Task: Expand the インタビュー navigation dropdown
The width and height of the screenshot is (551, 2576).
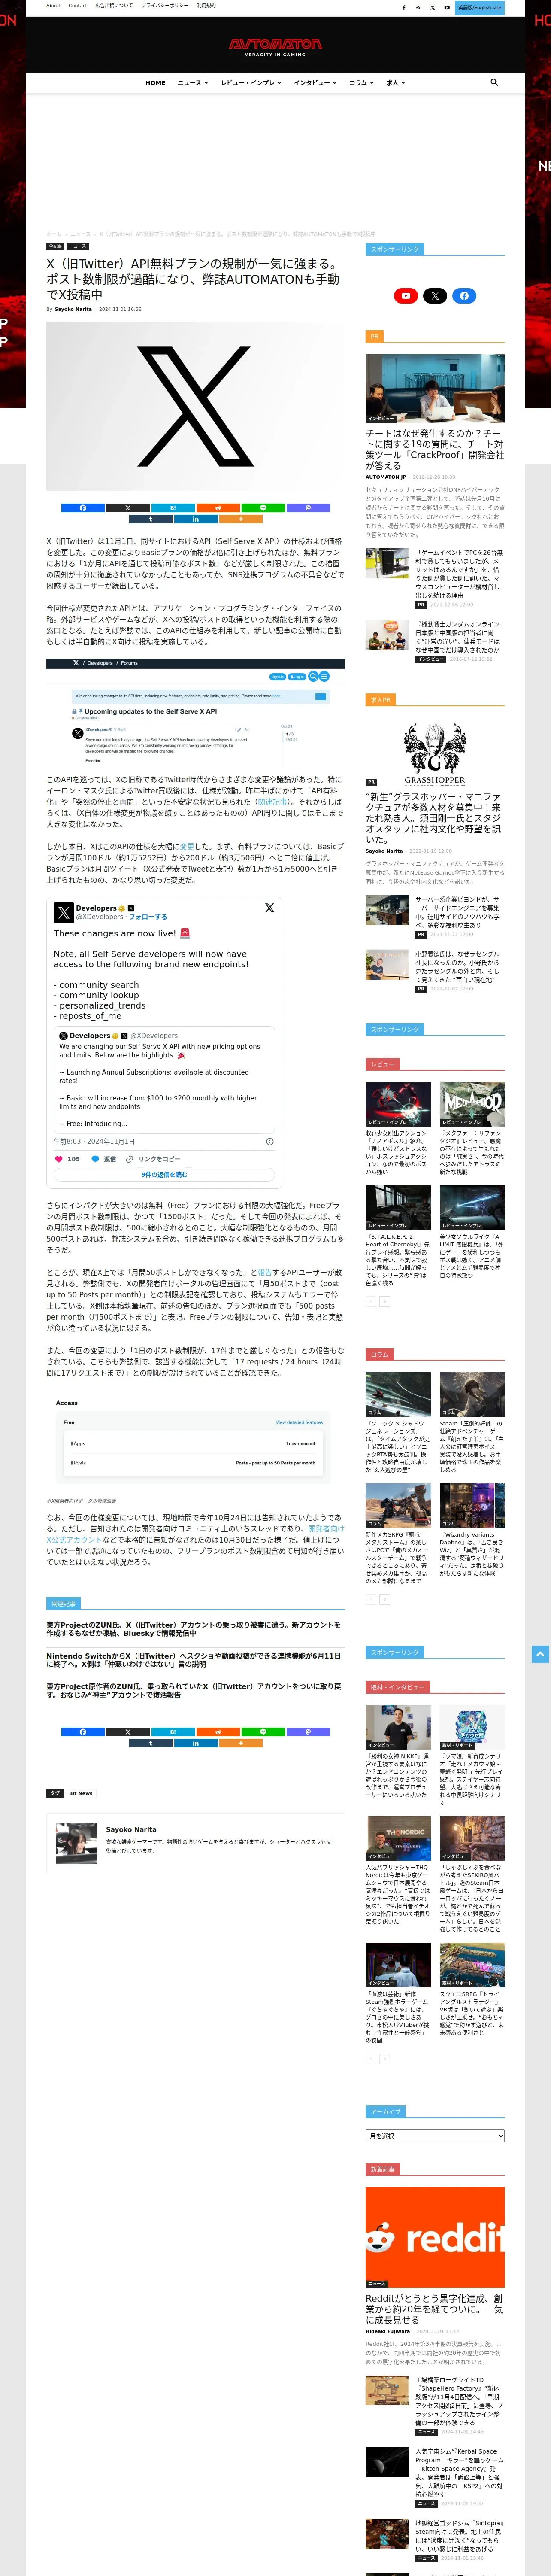Action: [315, 83]
